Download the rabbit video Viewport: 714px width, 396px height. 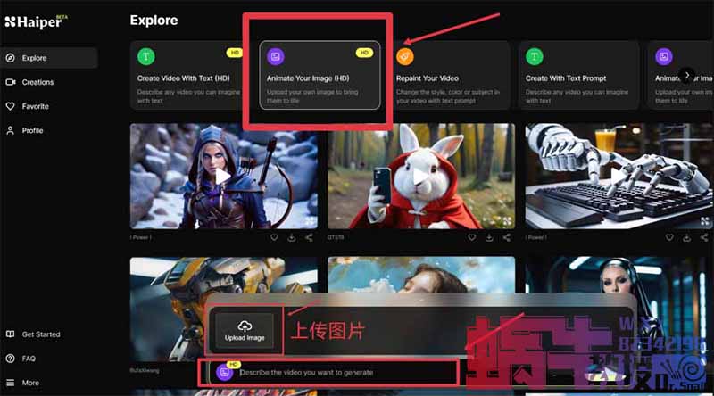tap(489, 238)
